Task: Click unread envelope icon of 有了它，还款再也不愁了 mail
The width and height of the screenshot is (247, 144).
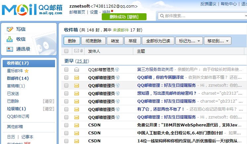Action: [77, 110]
